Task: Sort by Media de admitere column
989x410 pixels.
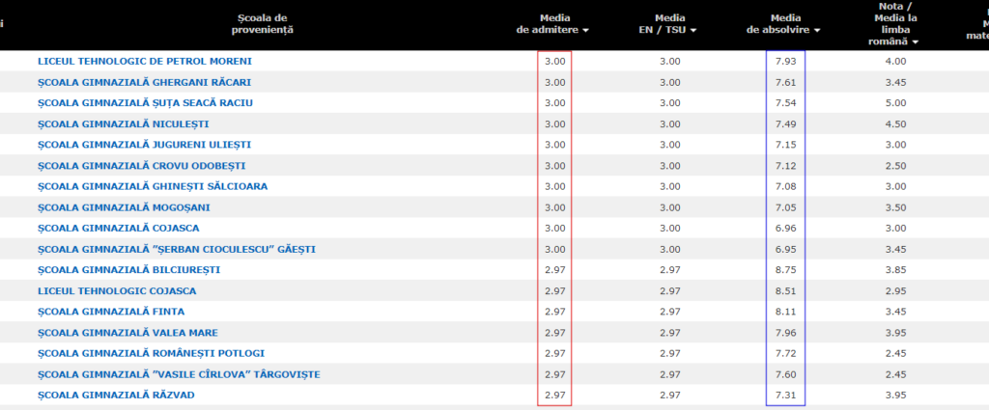Action: coord(552,30)
